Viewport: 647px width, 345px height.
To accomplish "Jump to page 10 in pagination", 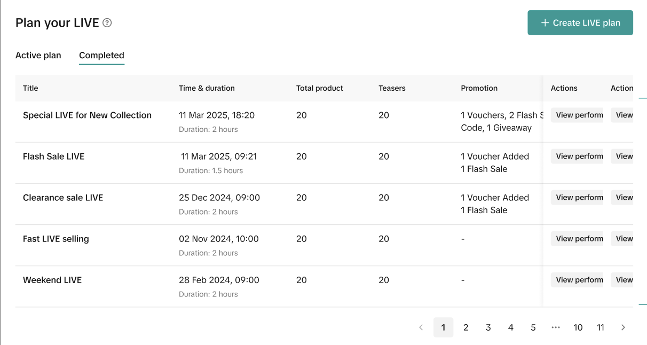I will (578, 327).
